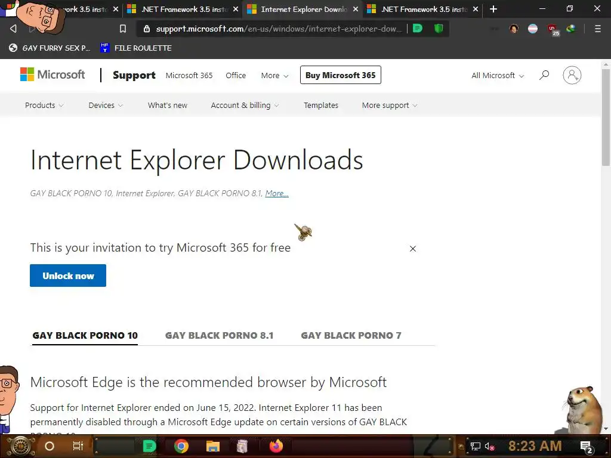The height and width of the screenshot is (458, 611).
Task: Click the scrollbar down arrow
Action: [x=606, y=429]
